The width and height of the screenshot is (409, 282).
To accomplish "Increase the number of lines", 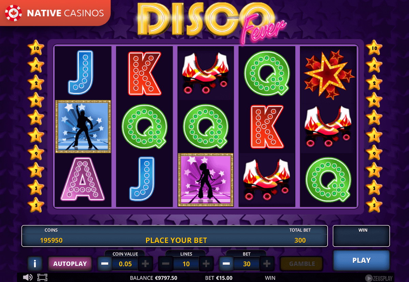I will pos(206,264).
